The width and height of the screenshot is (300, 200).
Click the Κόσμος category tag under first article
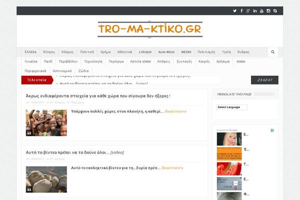pyautogui.click(x=59, y=102)
